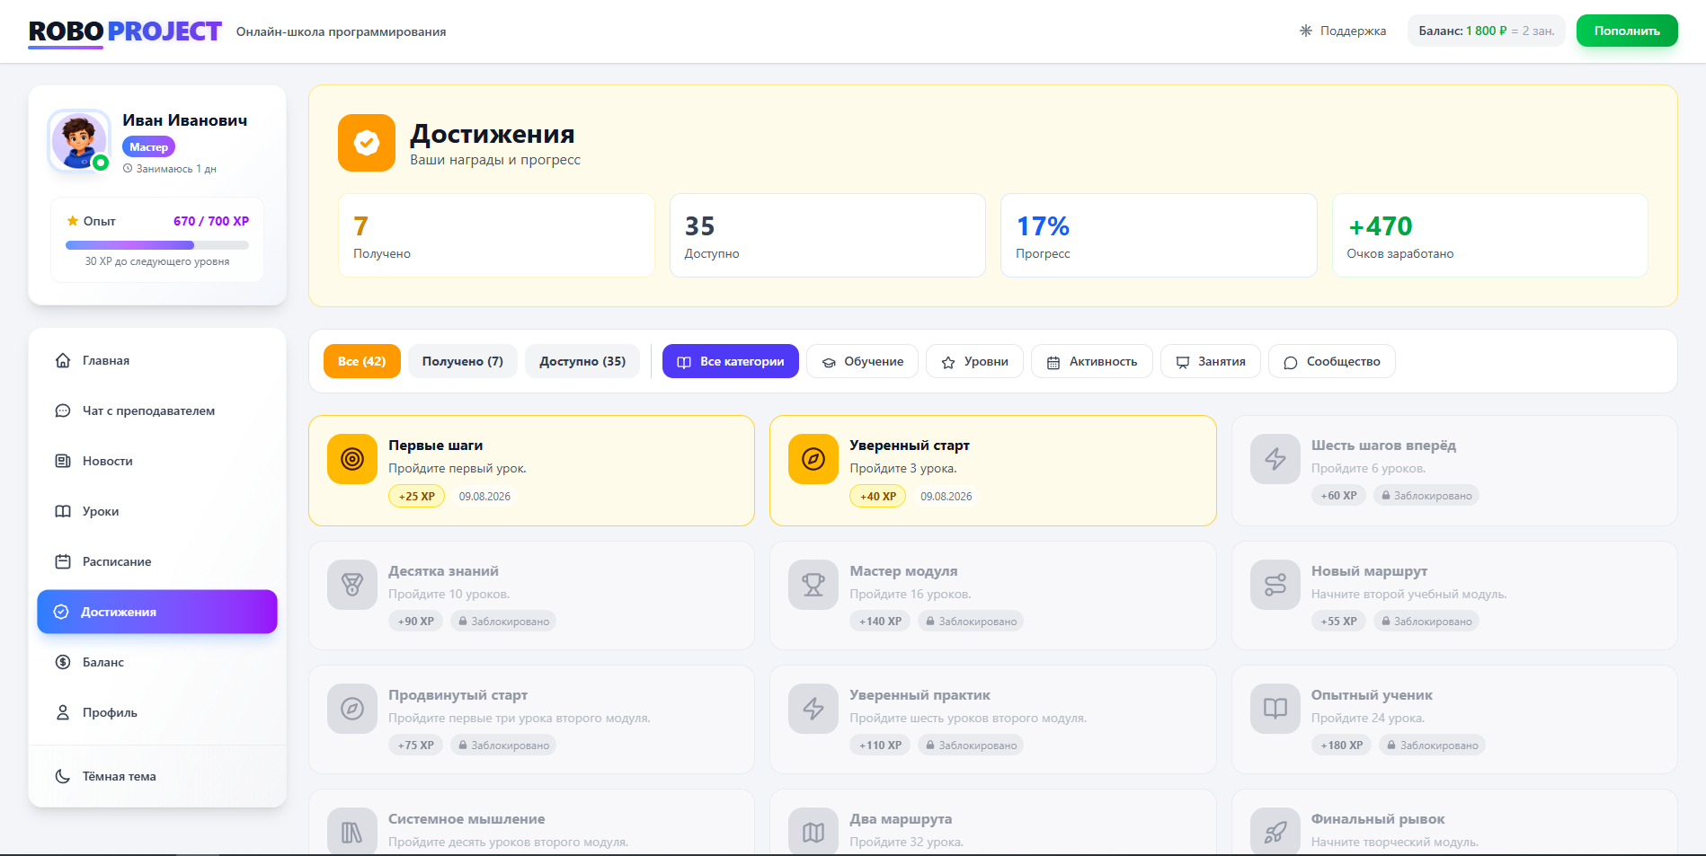
Task: Open Расписание page
Action: (x=157, y=561)
